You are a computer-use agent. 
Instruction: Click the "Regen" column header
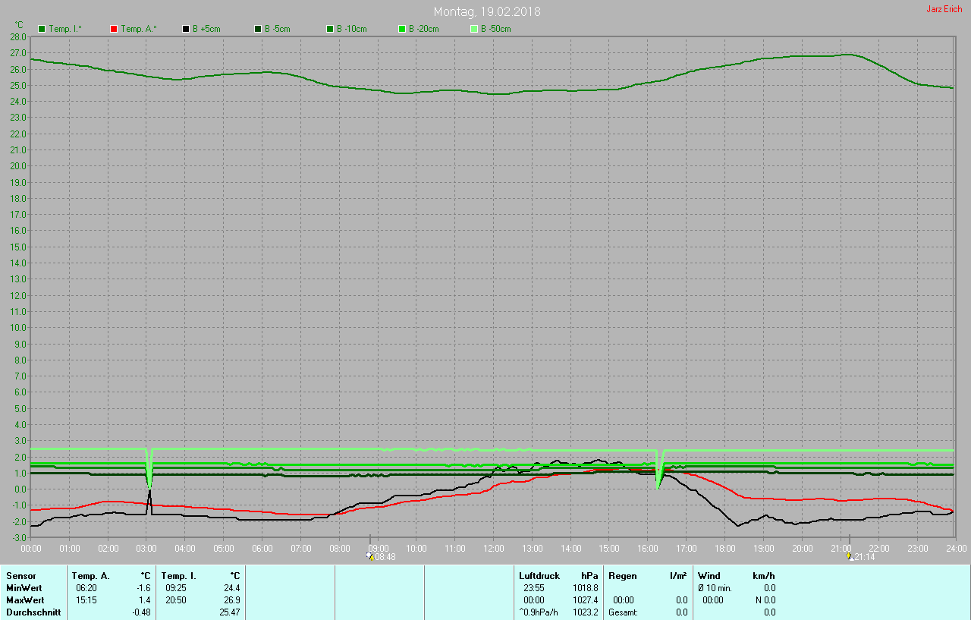pos(623,576)
